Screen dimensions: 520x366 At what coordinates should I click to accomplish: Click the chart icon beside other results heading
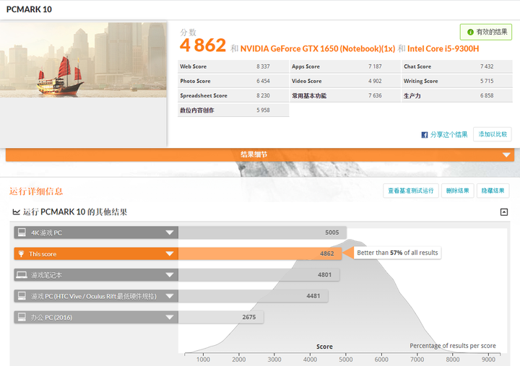pos(16,212)
